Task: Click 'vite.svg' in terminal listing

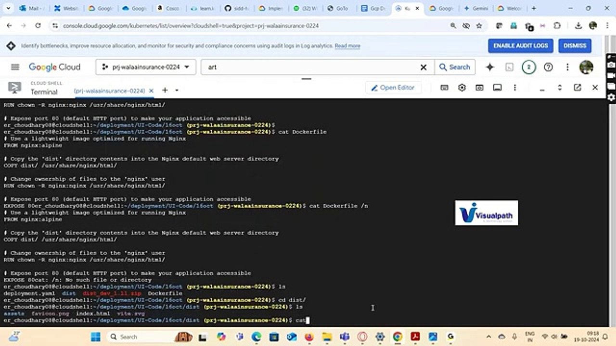Action: coord(131,313)
